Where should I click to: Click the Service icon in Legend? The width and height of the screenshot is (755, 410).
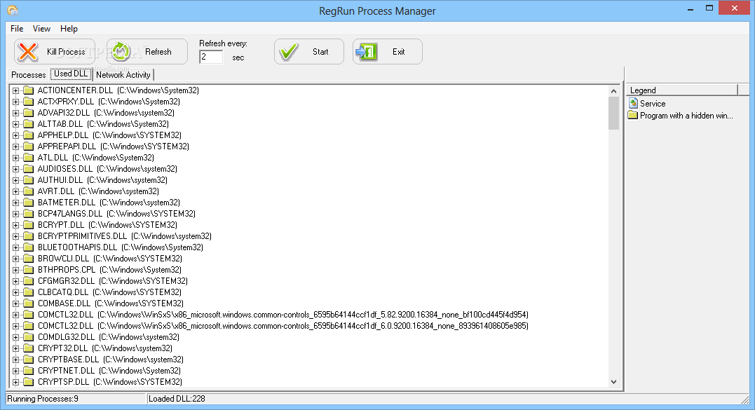click(x=633, y=103)
